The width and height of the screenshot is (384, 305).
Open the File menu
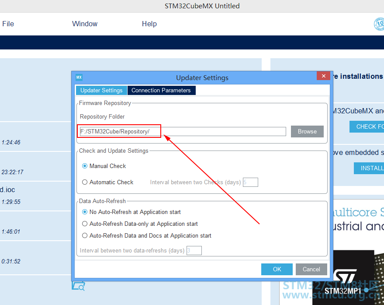(8, 24)
